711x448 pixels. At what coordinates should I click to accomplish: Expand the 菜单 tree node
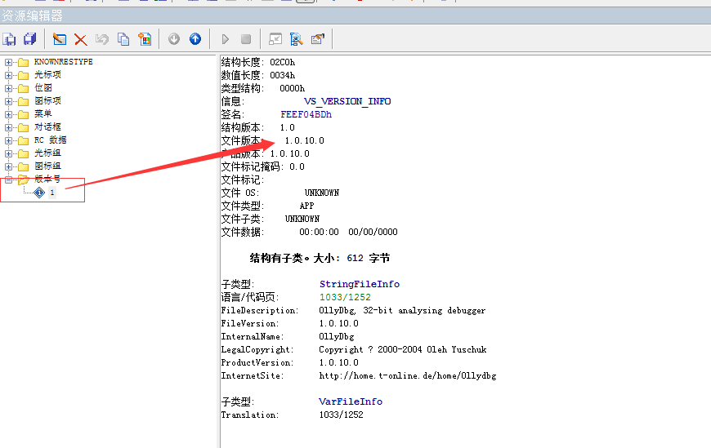(x=8, y=114)
